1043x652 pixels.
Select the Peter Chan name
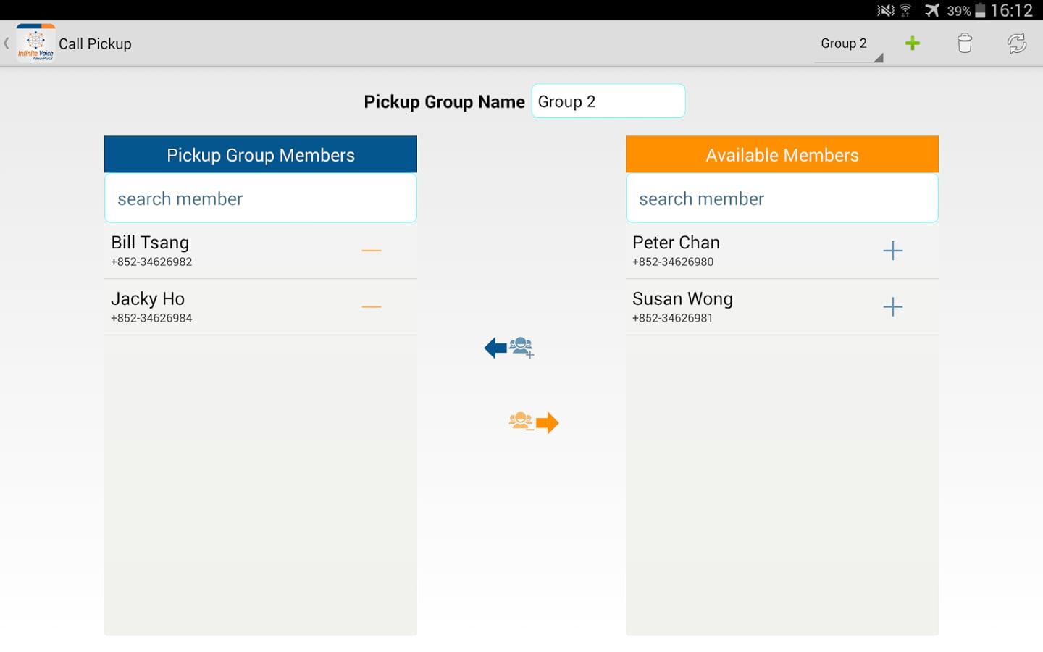coord(676,243)
